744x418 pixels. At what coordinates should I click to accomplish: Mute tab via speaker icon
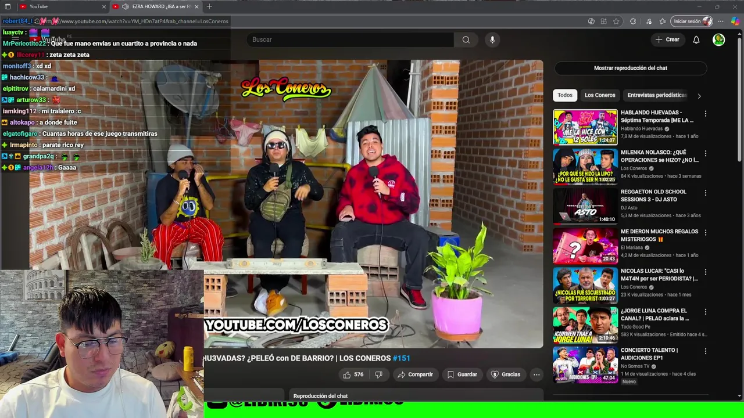tap(126, 6)
